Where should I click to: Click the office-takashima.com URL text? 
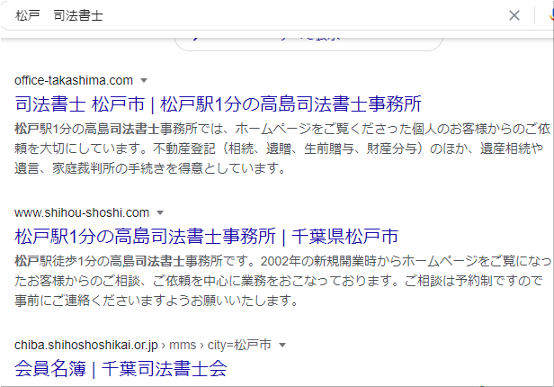pos(74,81)
